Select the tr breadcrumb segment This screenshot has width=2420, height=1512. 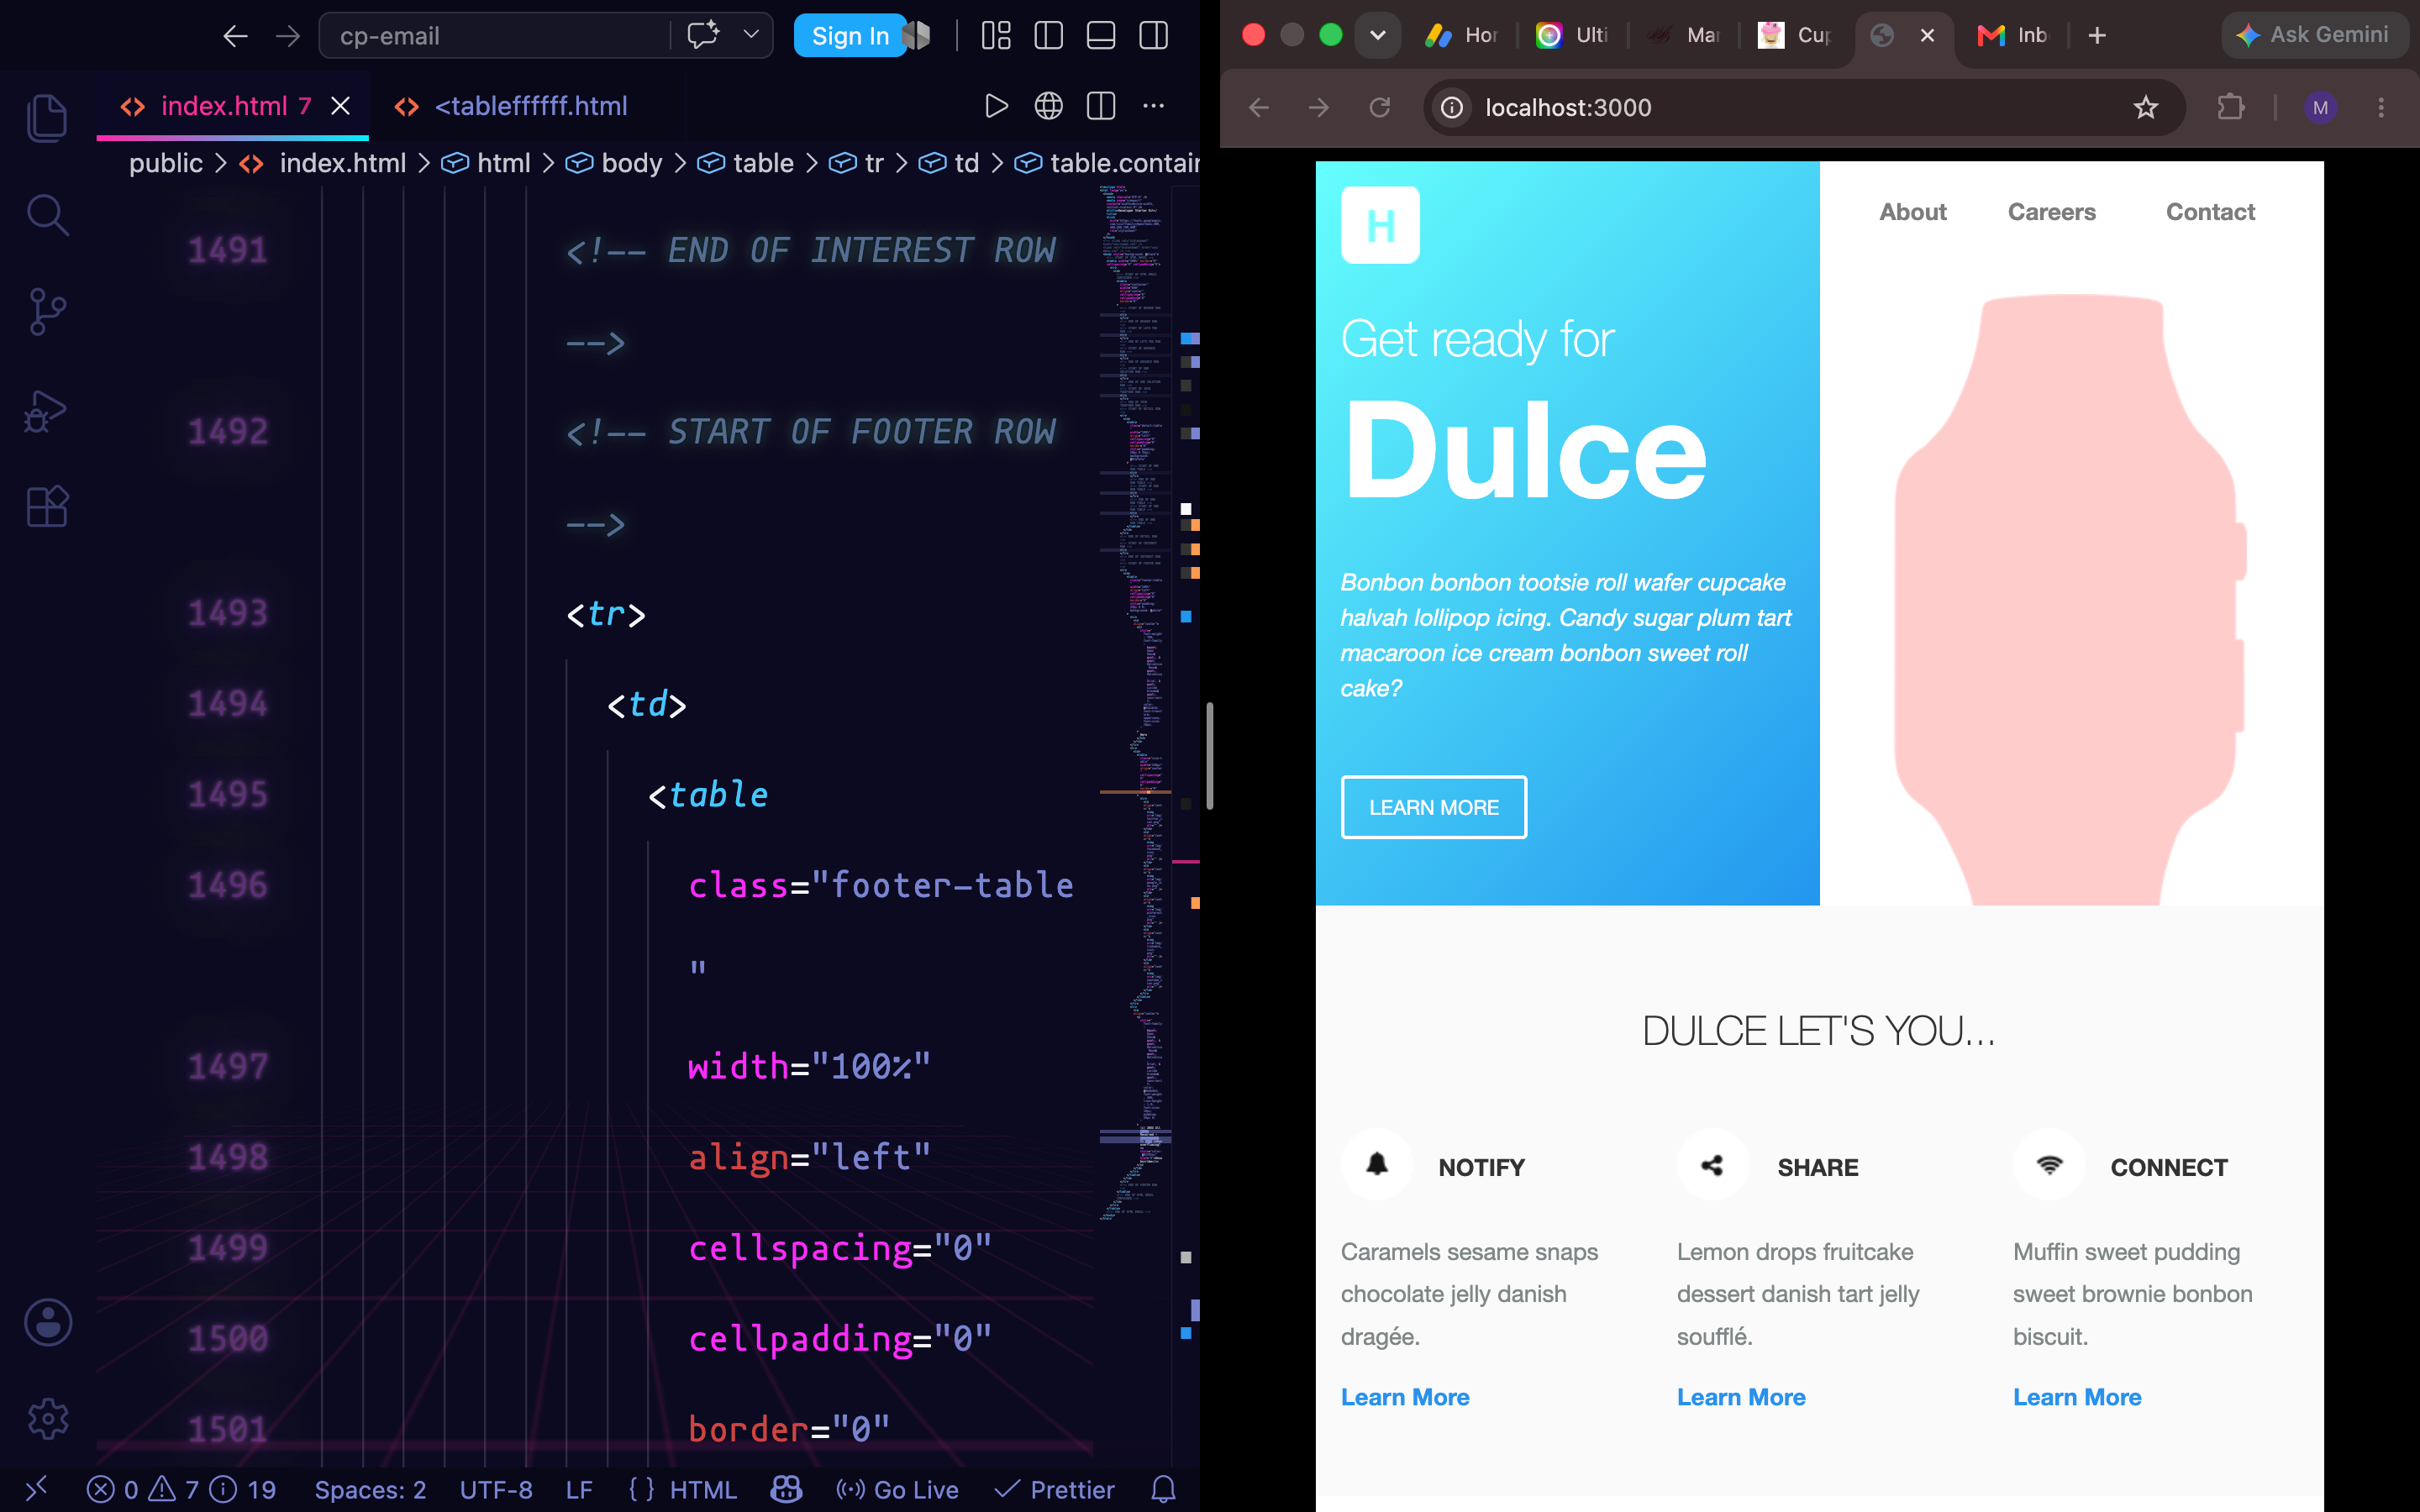[856, 163]
